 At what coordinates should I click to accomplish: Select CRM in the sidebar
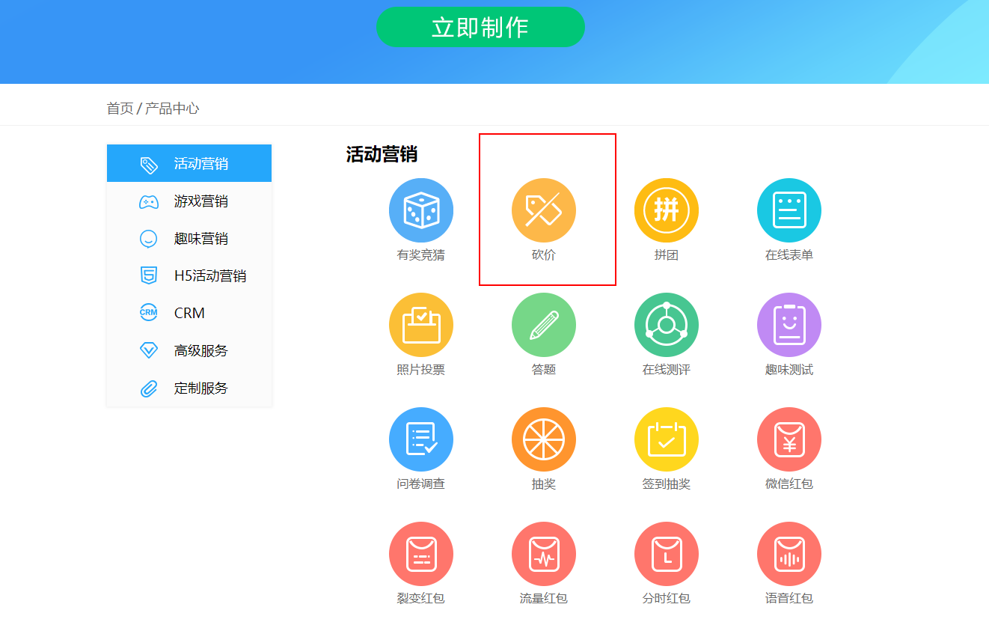189,313
